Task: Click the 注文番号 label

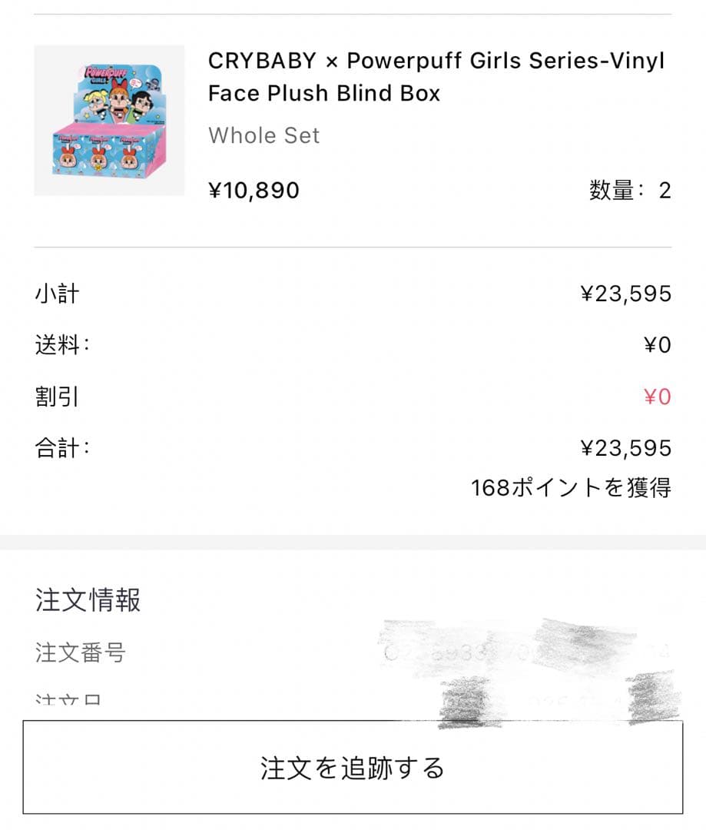Action: (x=80, y=652)
